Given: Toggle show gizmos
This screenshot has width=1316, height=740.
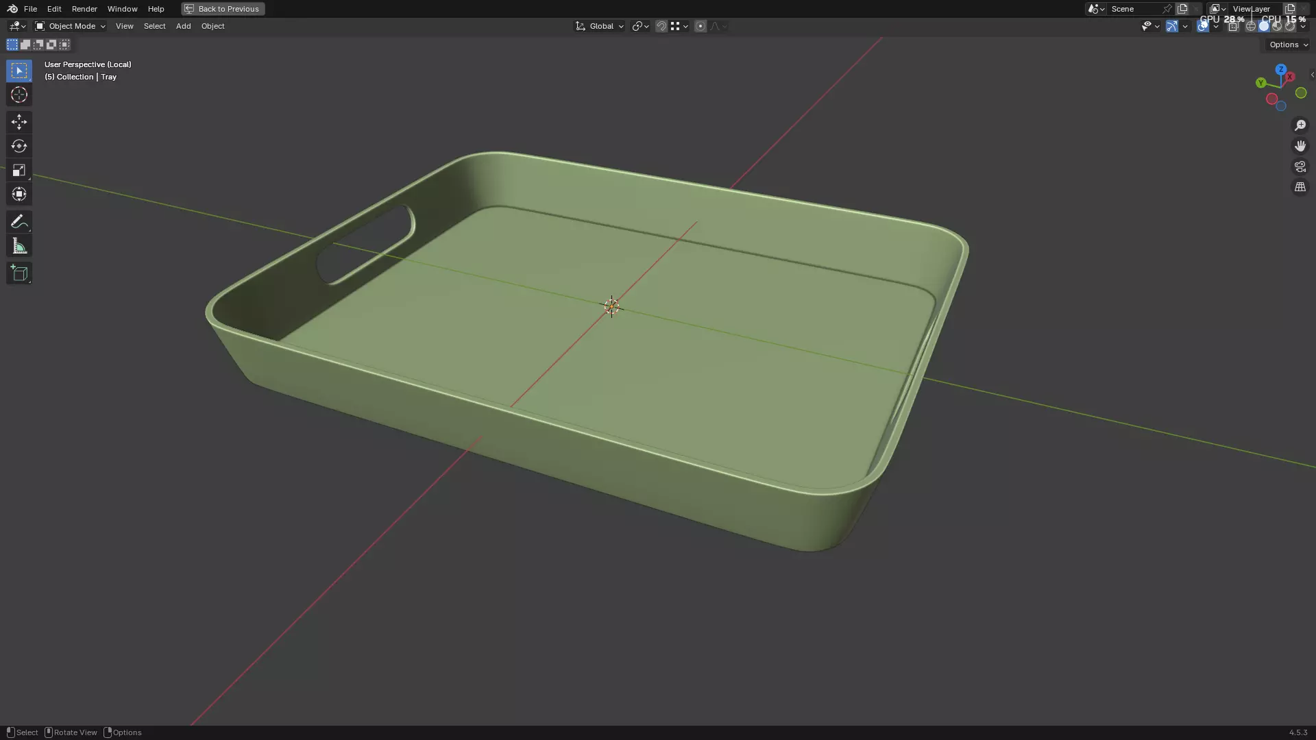Looking at the screenshot, I should click(x=1172, y=26).
